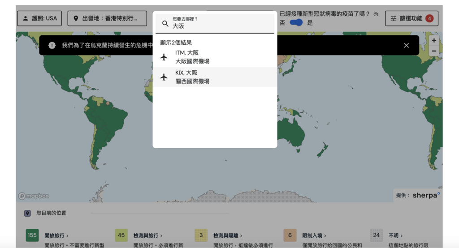Click the red filter count badge 4
The height and width of the screenshot is (248, 459).
tap(429, 18)
